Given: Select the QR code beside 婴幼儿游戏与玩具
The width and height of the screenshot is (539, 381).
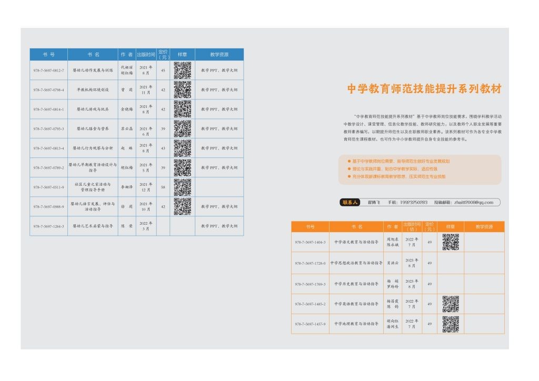Looking at the screenshot, I should [x=182, y=109].
